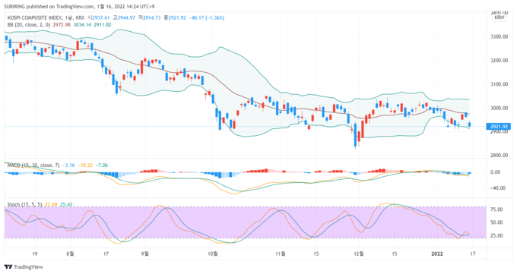Click the Stoch %D value 25.43
The image size is (517, 274).
coord(66,205)
